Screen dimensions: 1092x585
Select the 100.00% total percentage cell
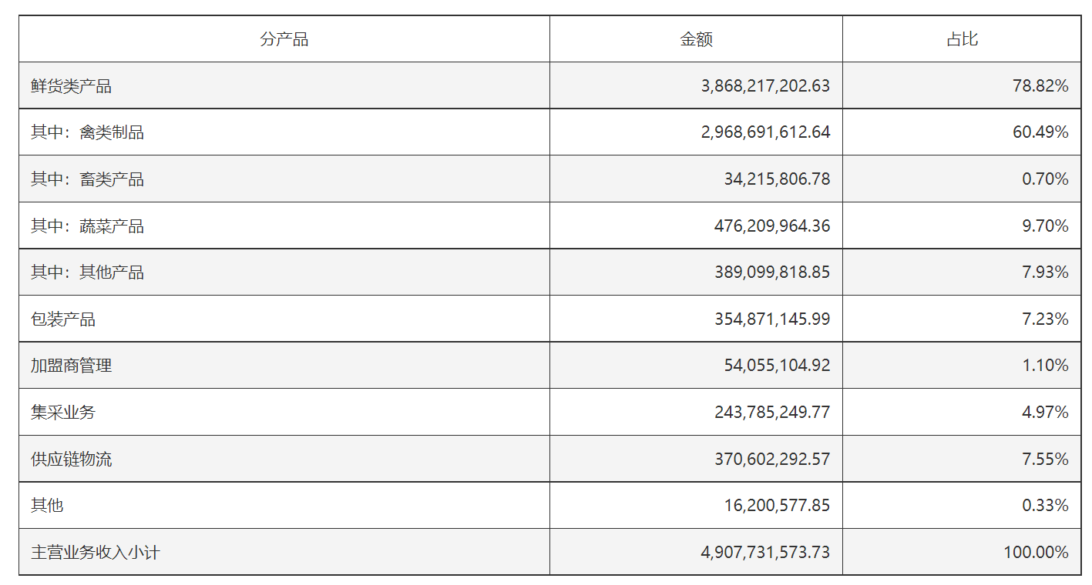962,552
